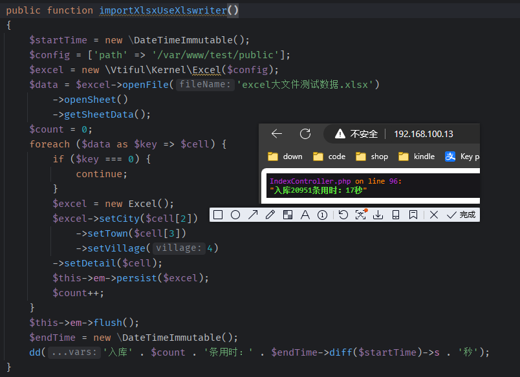
Task: Select the ellipse annotation tool
Action: pos(235,215)
